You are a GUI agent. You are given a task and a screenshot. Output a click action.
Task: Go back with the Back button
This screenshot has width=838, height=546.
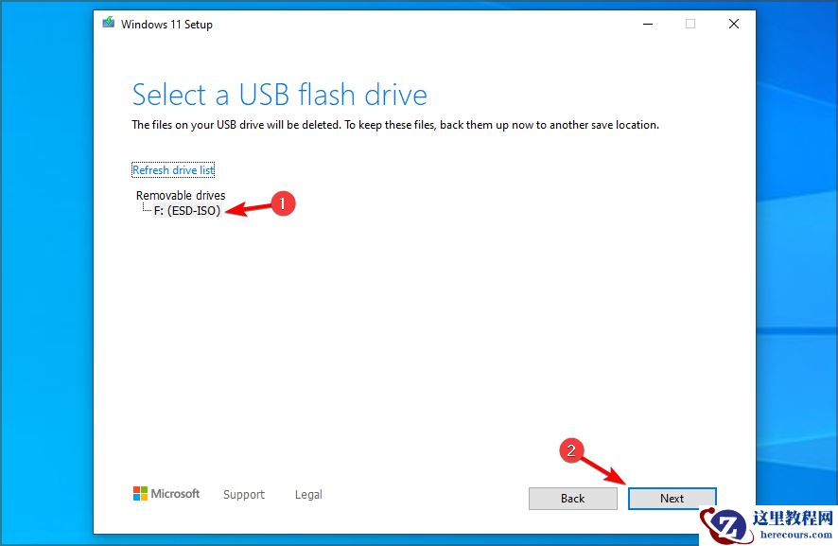(572, 499)
